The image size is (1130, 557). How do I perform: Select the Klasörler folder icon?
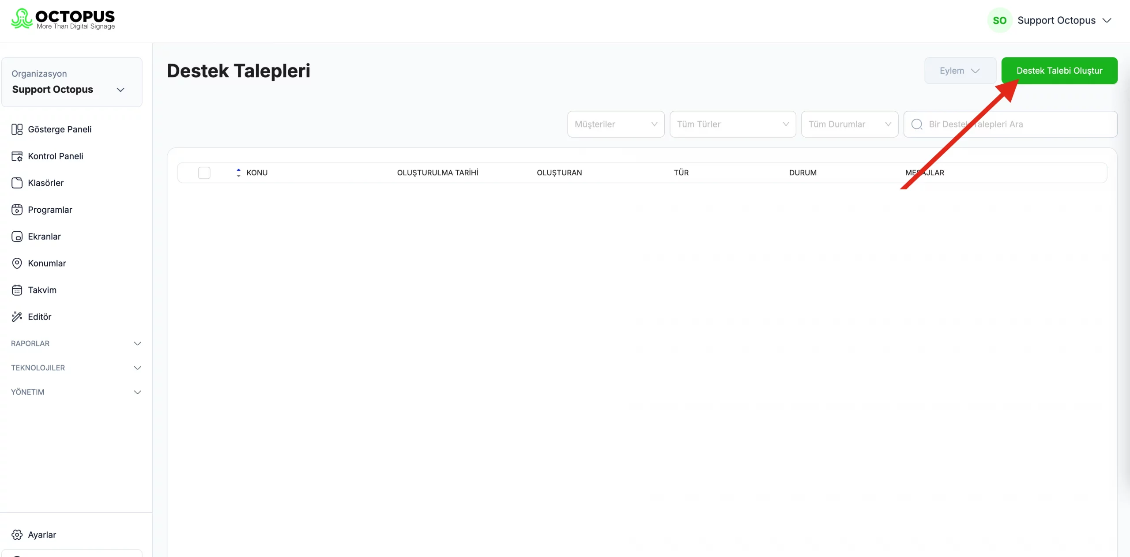pos(17,183)
